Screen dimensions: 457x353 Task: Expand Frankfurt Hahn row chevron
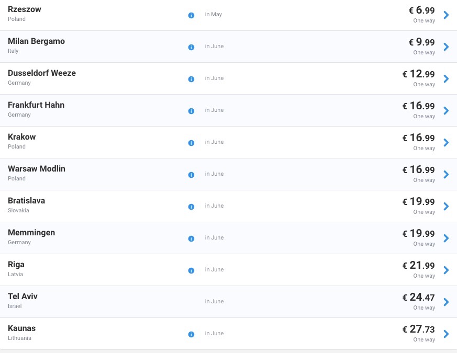[x=446, y=111]
